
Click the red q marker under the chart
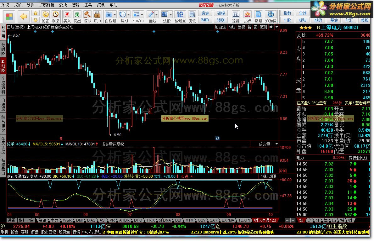61,138
